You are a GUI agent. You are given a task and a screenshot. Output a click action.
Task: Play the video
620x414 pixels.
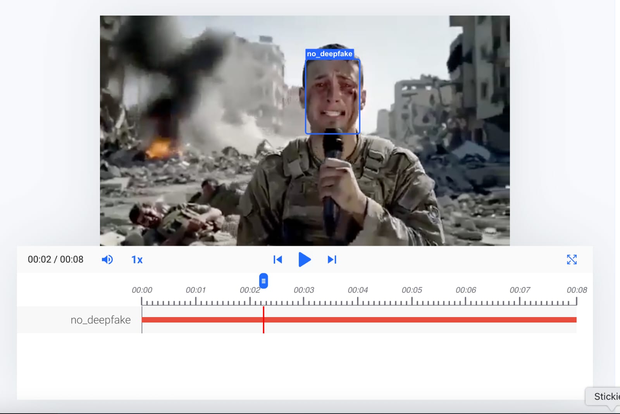pos(305,259)
